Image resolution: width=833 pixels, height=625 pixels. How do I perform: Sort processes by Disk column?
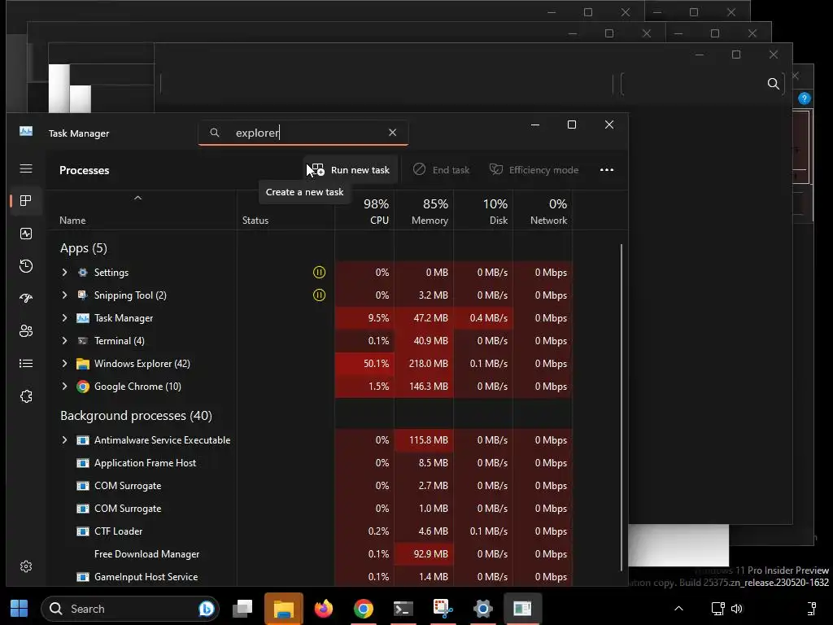[x=483, y=211]
